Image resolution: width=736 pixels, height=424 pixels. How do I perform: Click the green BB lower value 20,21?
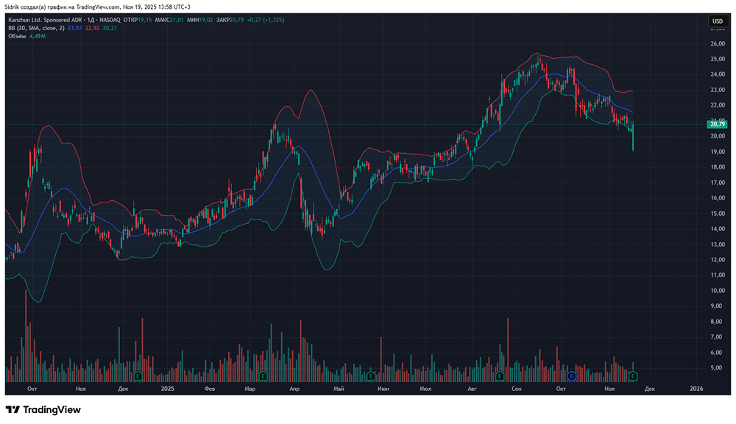point(110,28)
